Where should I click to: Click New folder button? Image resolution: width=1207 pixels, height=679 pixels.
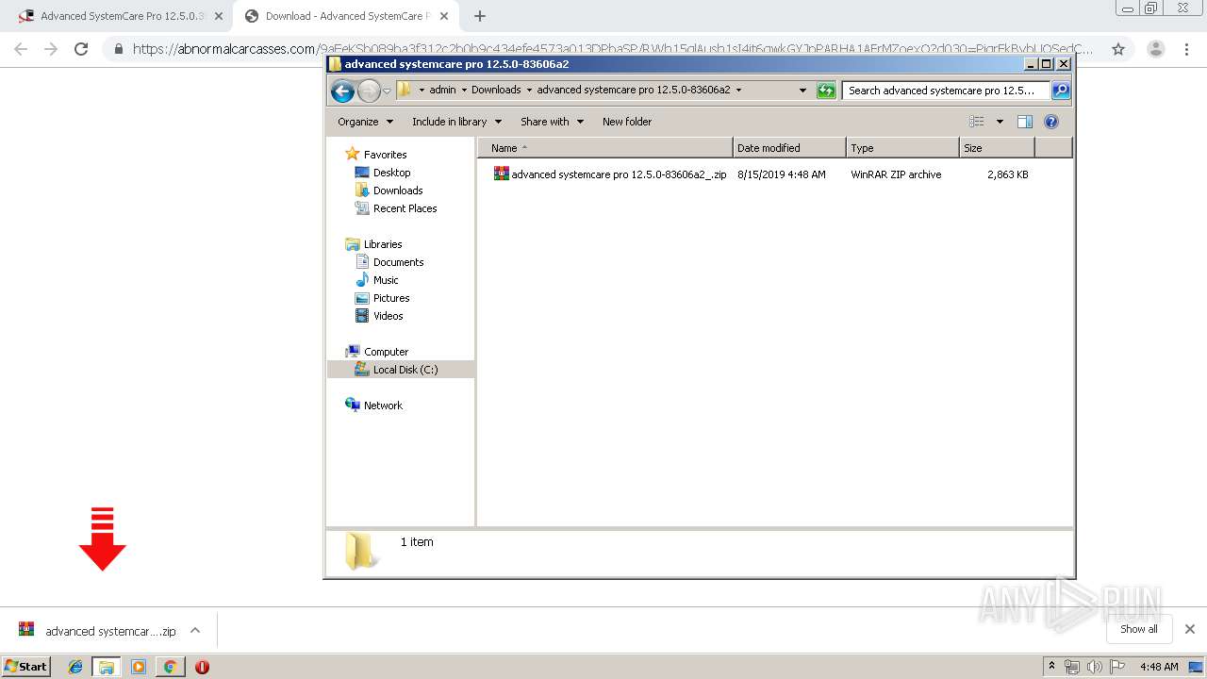[x=627, y=122]
